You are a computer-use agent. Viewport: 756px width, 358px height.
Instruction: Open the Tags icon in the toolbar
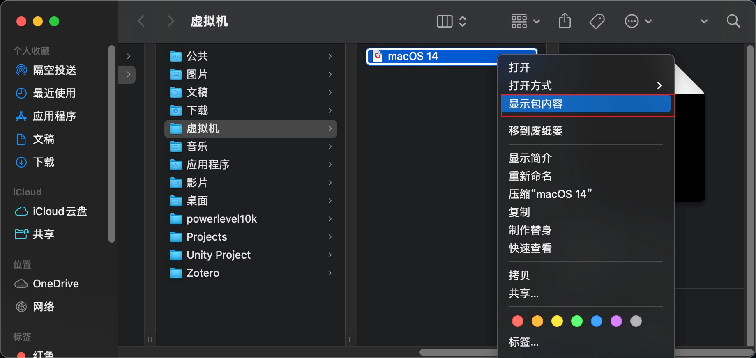click(x=597, y=21)
